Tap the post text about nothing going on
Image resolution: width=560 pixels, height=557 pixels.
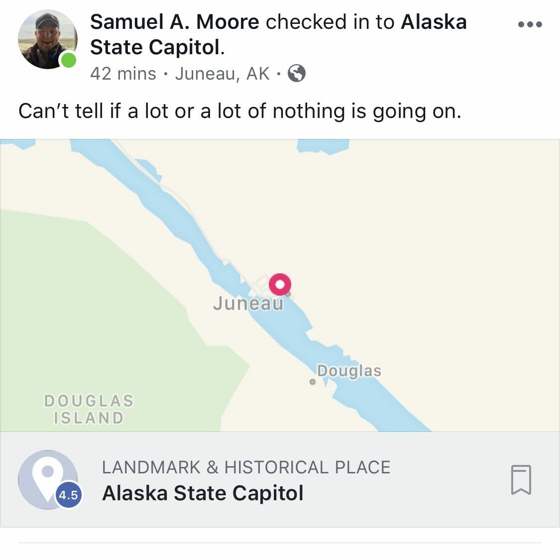coord(239,111)
